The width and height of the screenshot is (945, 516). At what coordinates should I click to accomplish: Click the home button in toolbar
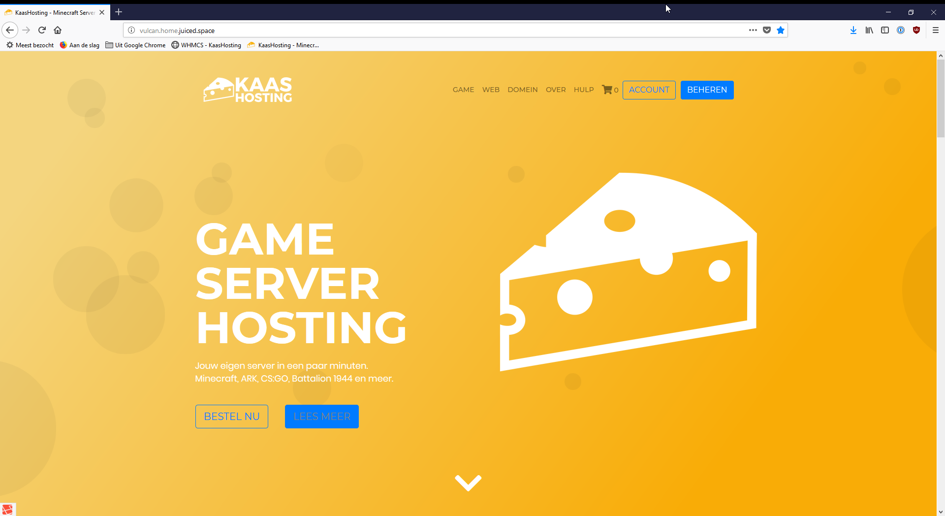click(58, 30)
